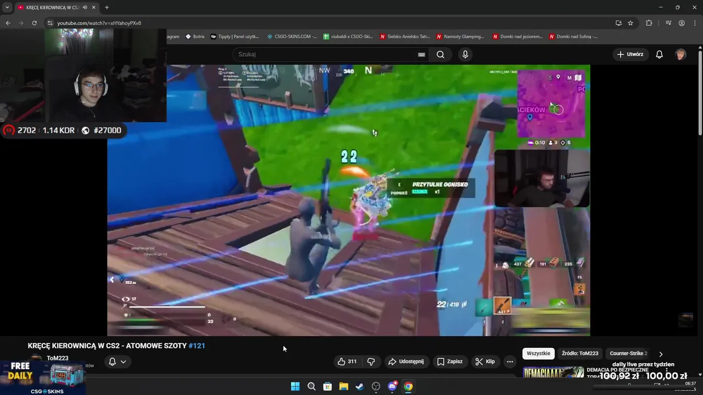Viewport: 703px width, 395px height.
Task: Click the Udostępnij share button
Action: 406,362
